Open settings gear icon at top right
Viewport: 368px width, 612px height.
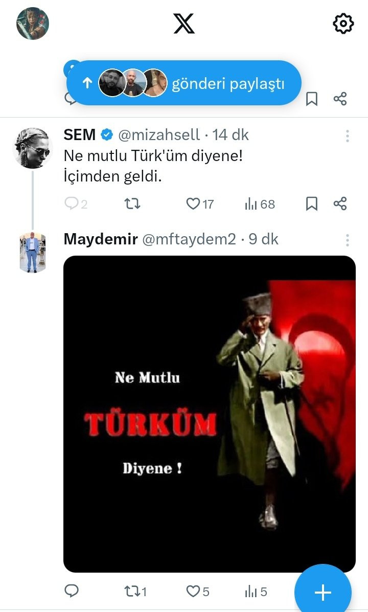click(x=343, y=24)
